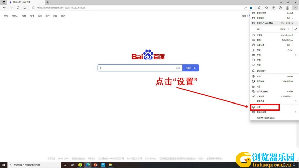Click the address bar URL field
299x168 pixels.
pyautogui.click(x=137, y=8)
